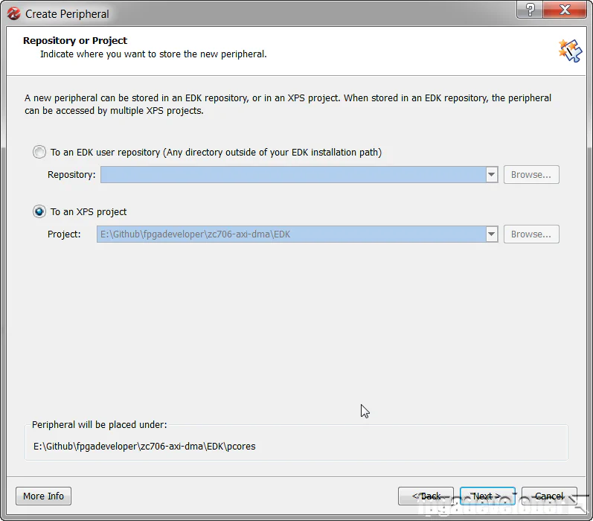Image resolution: width=593 pixels, height=521 pixels.
Task: Click the 'Peripheral will be placed under' label
Action: point(100,425)
